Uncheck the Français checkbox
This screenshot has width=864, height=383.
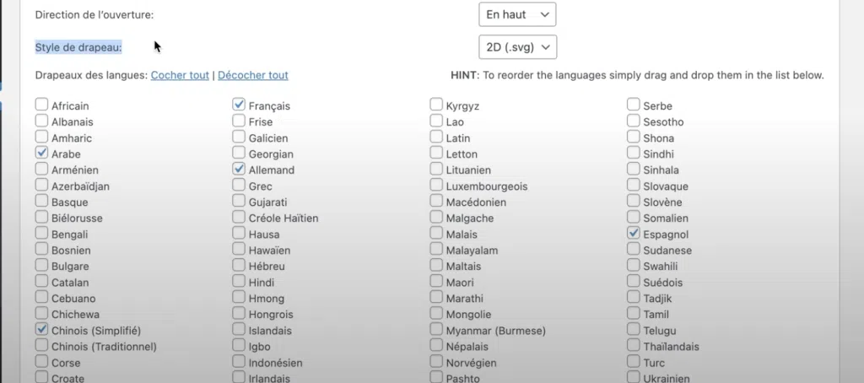(x=240, y=105)
